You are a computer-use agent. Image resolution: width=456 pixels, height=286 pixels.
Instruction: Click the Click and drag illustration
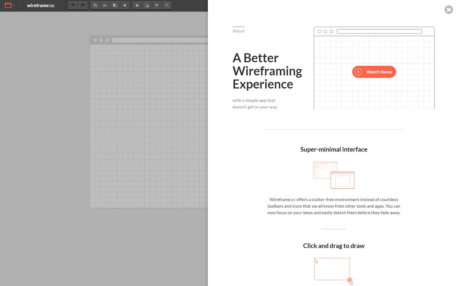333,270
